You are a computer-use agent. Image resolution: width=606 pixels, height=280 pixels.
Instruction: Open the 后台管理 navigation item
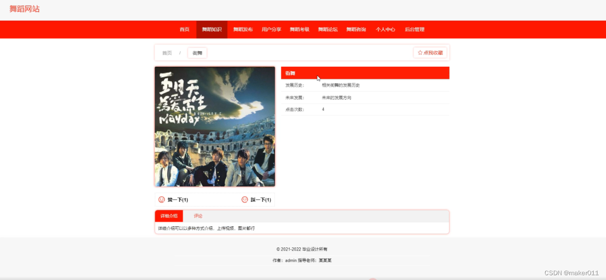pyautogui.click(x=415, y=29)
